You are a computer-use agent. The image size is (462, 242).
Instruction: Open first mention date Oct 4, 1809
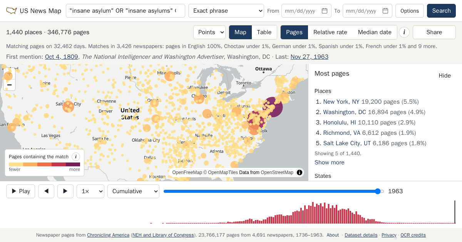coord(62,57)
